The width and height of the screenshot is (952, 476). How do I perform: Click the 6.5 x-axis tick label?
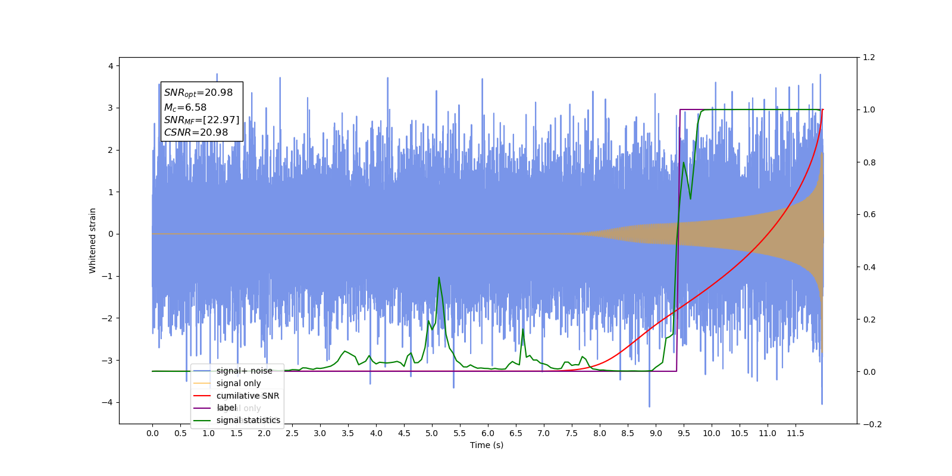click(x=516, y=433)
